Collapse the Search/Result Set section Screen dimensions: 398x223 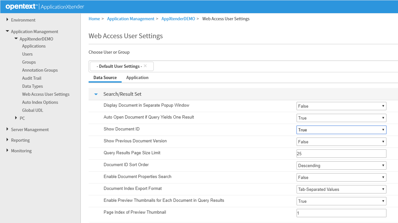[96, 94]
